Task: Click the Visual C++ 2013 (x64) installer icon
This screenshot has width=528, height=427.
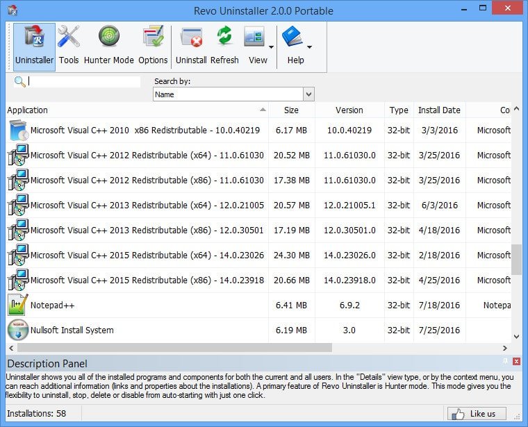Action: point(18,205)
